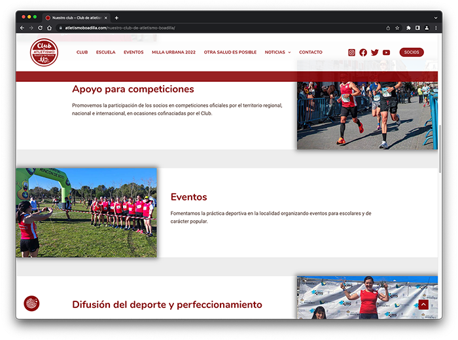Image resolution: width=458 pixels, height=340 pixels.
Task: Bookmark this page with the star icon
Action: point(397,28)
